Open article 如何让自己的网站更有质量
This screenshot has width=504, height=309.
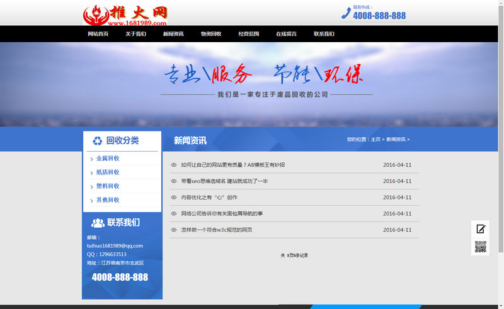coord(232,165)
